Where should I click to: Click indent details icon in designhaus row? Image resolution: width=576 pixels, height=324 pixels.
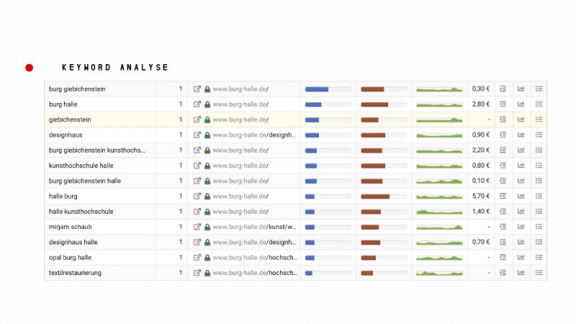[503, 135]
